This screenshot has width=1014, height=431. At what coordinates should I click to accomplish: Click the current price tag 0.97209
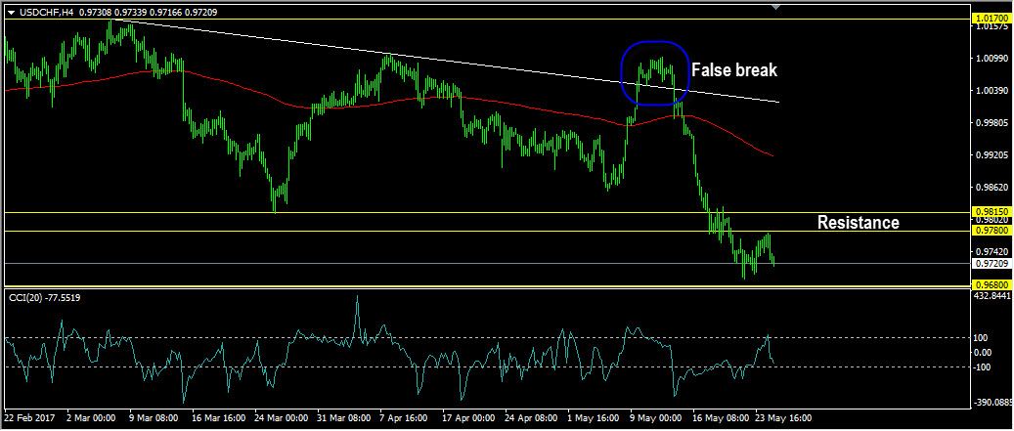point(991,264)
